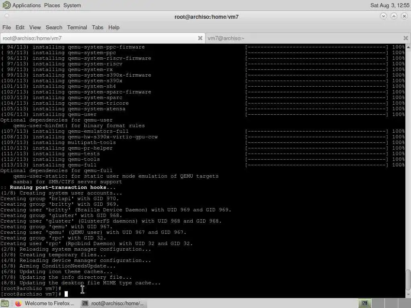Open the File menu of the terminal
The image size is (411, 308).
(6, 27)
